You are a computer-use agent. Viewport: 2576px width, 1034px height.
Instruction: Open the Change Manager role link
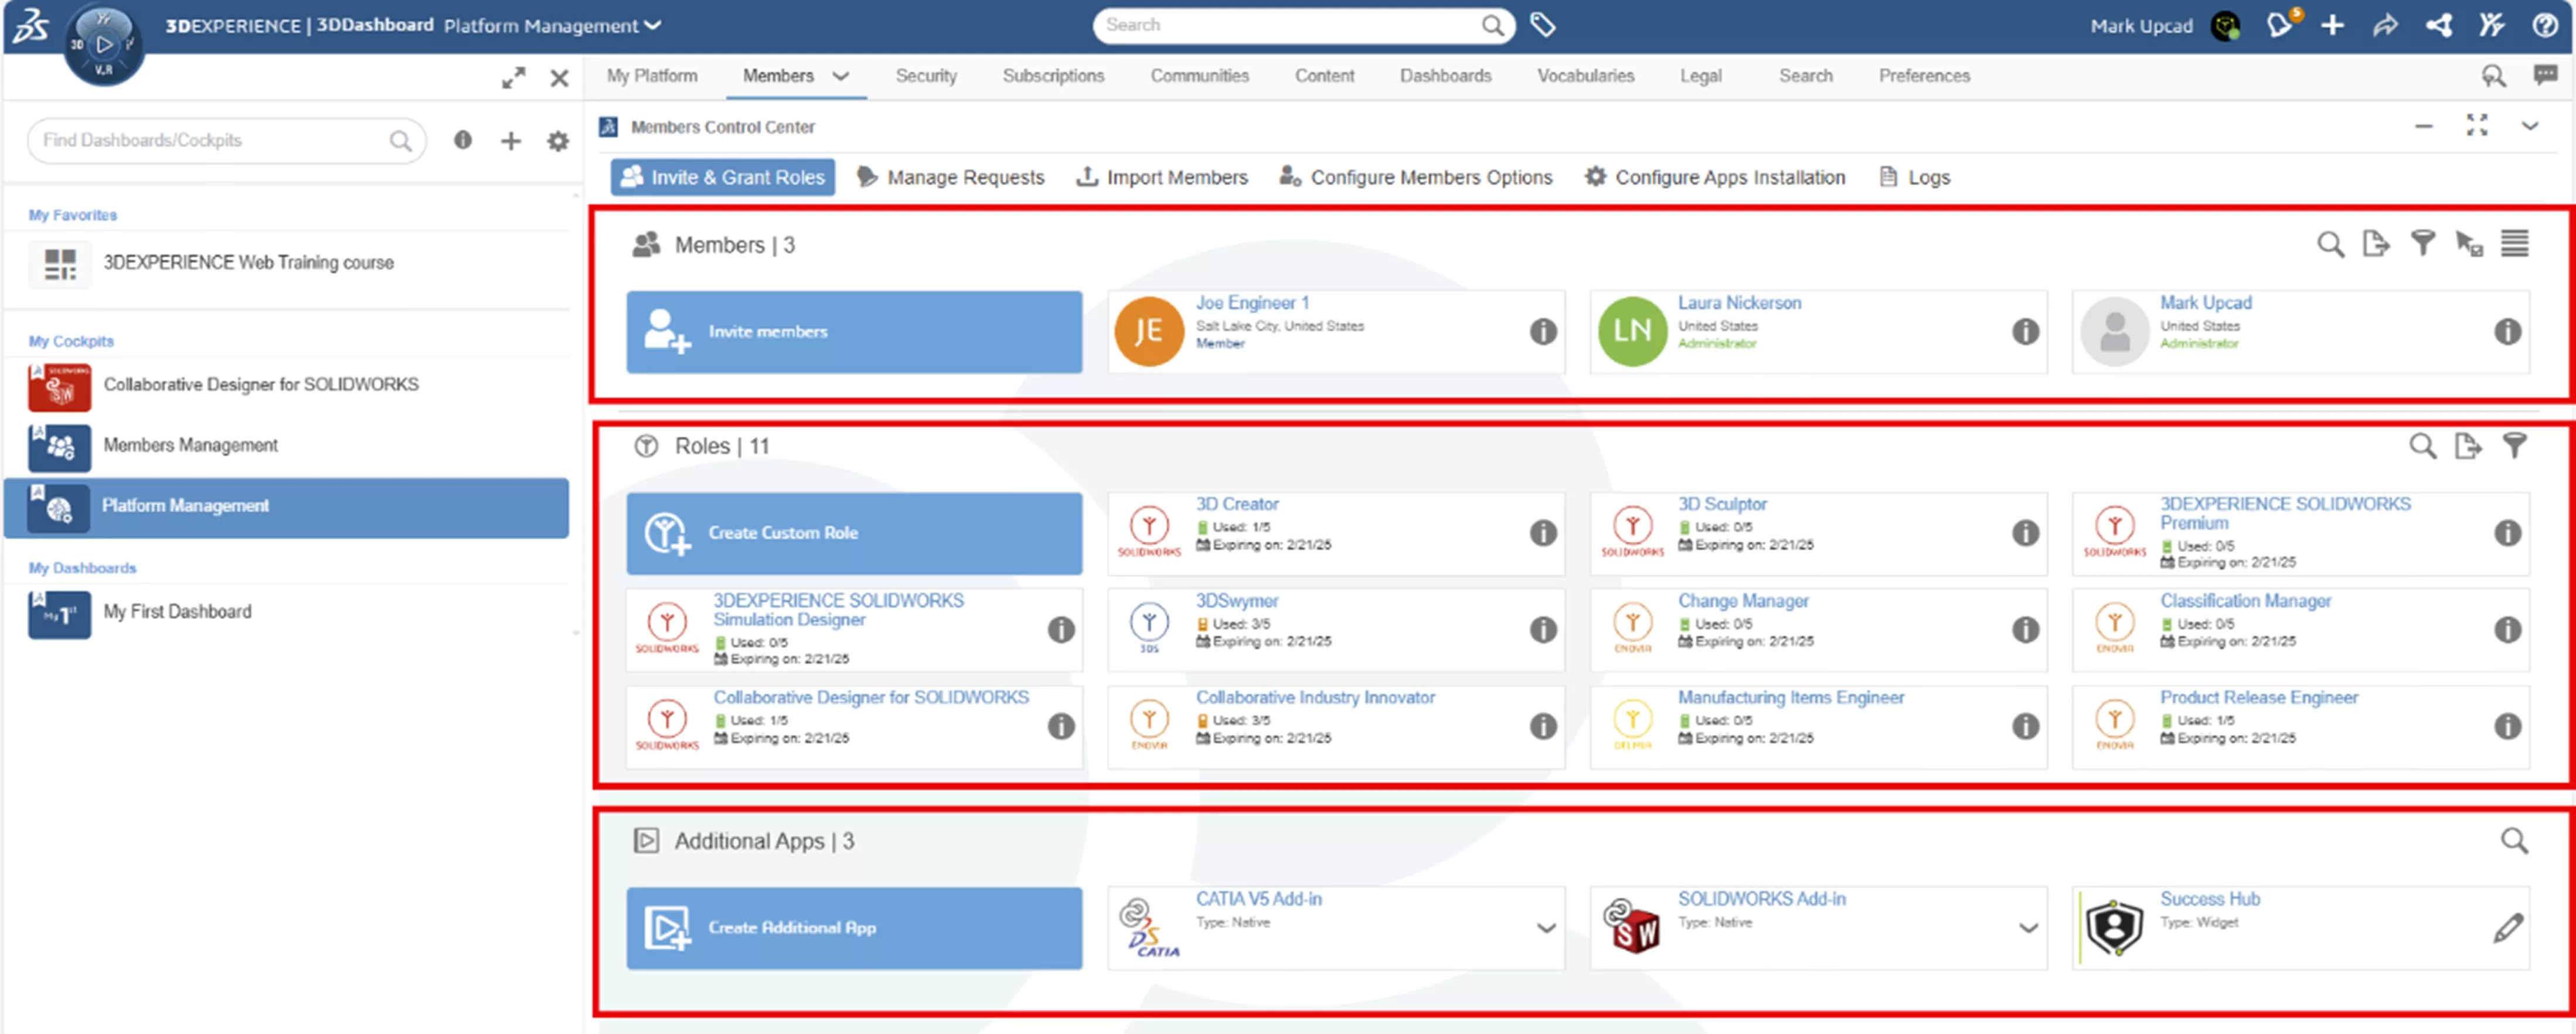pyautogui.click(x=1743, y=601)
